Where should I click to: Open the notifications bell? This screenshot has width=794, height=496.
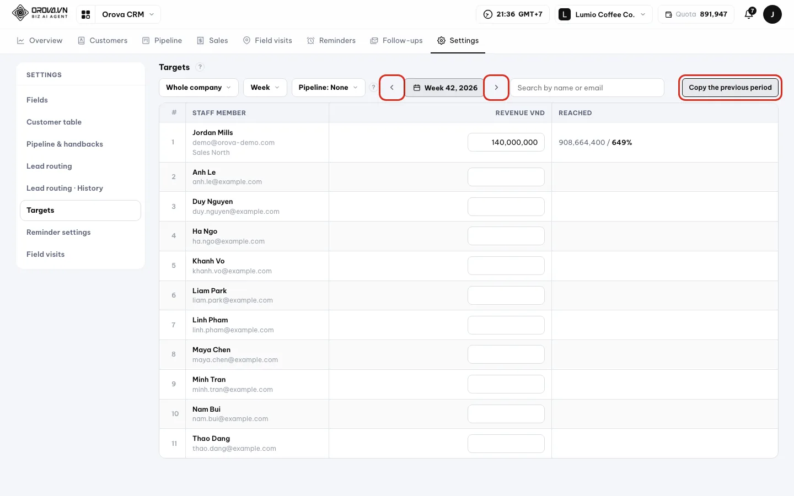[749, 14]
